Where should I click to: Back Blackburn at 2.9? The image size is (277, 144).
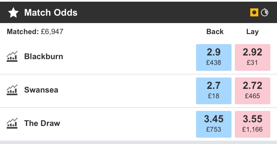coord(214,57)
